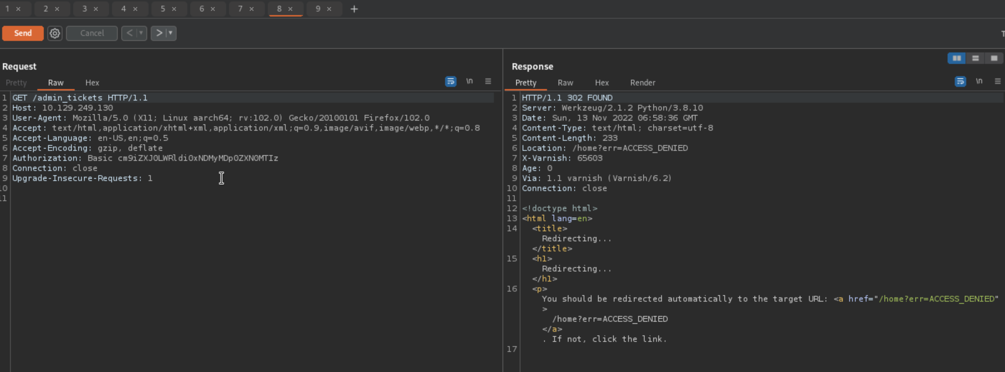Select combined tabbed layout icon
This screenshot has height=372, width=1005.
pyautogui.click(x=994, y=58)
